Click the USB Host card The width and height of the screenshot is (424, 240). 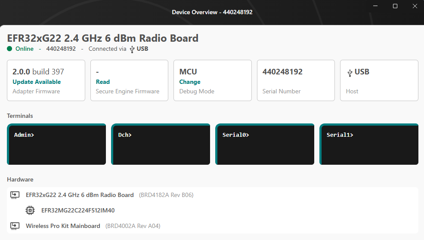coord(379,80)
